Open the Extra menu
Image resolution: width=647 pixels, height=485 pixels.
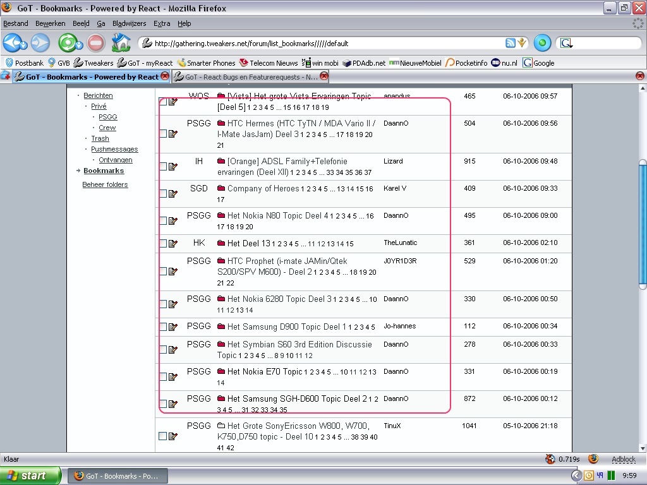[162, 23]
